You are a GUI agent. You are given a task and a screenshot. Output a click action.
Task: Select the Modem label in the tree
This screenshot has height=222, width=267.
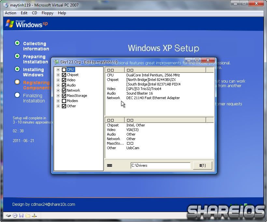(x=72, y=101)
